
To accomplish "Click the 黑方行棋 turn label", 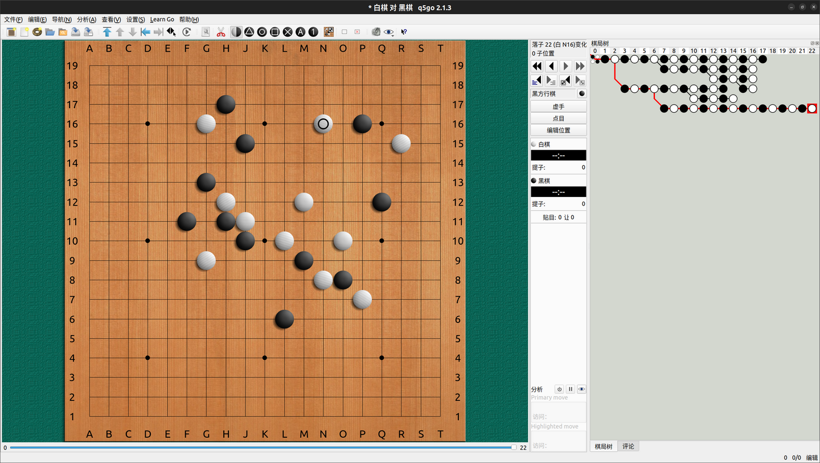I will (x=544, y=94).
